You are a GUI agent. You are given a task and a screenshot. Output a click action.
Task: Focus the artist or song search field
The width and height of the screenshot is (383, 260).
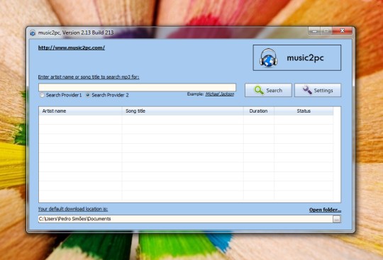click(137, 87)
